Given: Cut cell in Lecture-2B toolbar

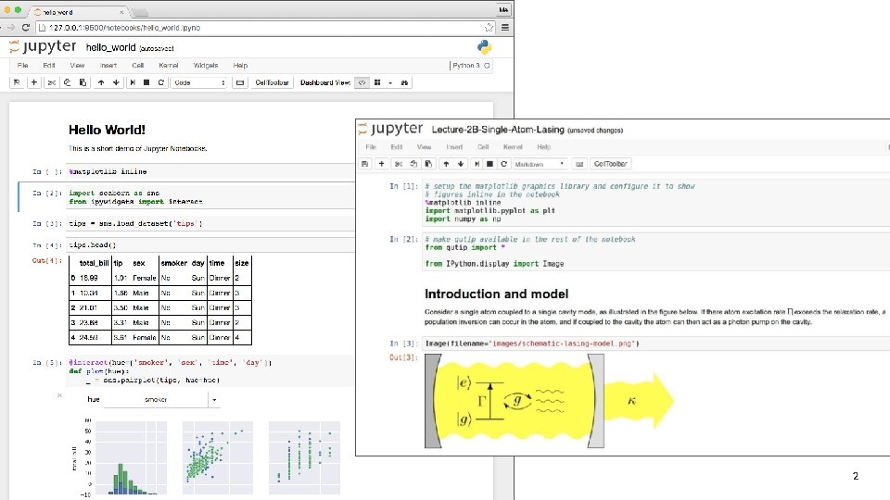Looking at the screenshot, I should click(399, 164).
